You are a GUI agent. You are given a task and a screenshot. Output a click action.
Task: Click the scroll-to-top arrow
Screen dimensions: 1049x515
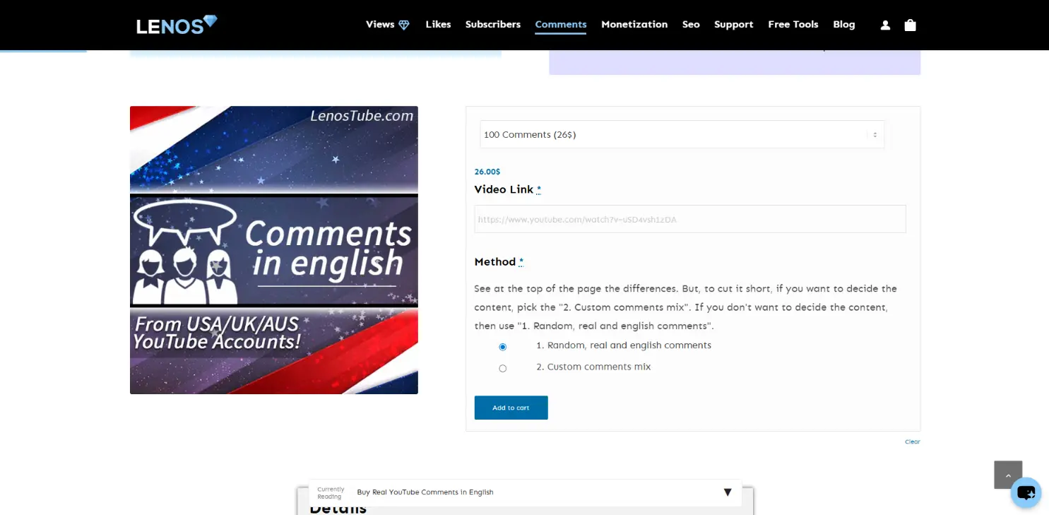(x=1008, y=474)
